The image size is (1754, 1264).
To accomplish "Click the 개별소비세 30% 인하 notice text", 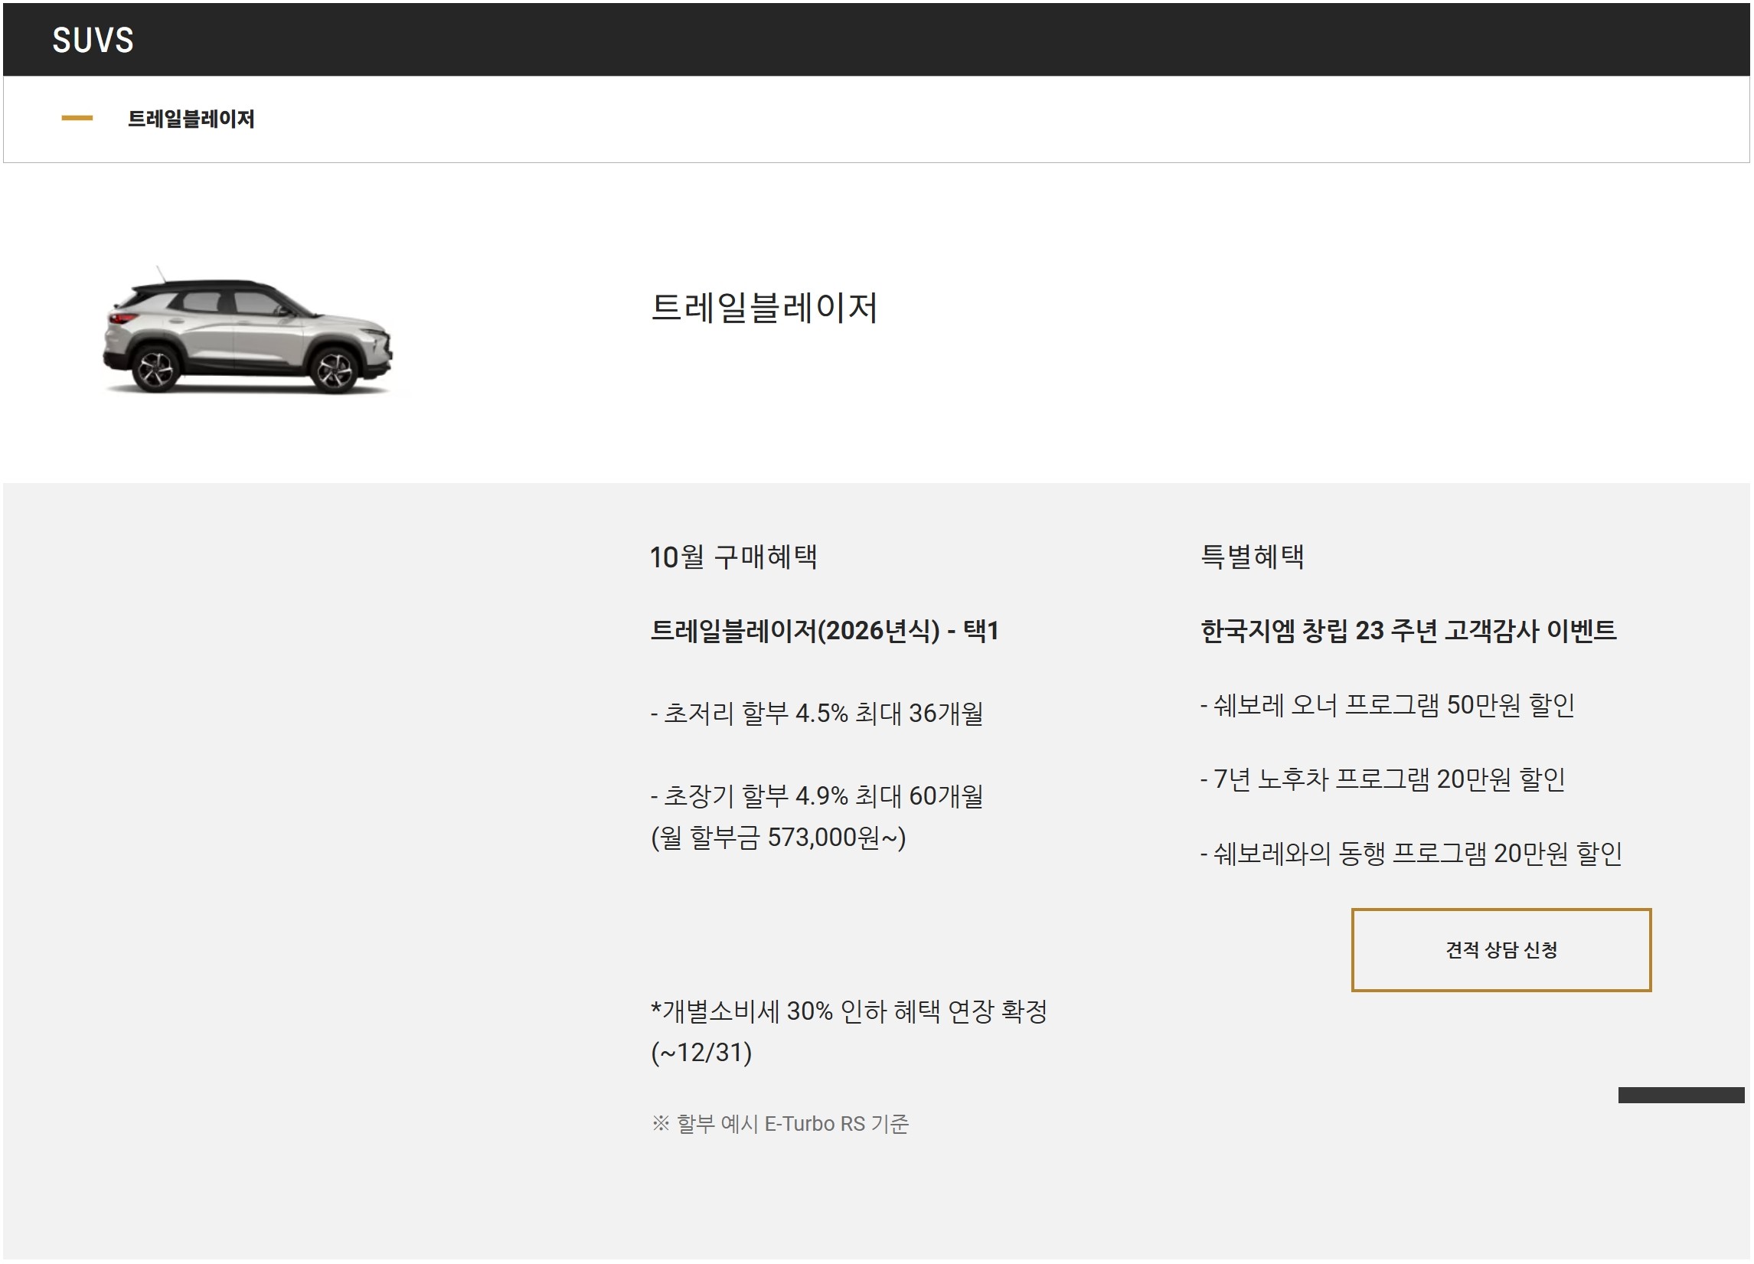I will pos(849,1012).
